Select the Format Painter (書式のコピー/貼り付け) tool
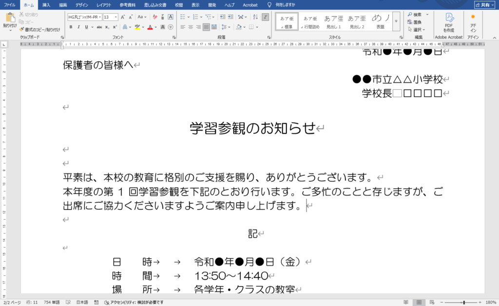This screenshot has width=499, height=306. (x=39, y=30)
